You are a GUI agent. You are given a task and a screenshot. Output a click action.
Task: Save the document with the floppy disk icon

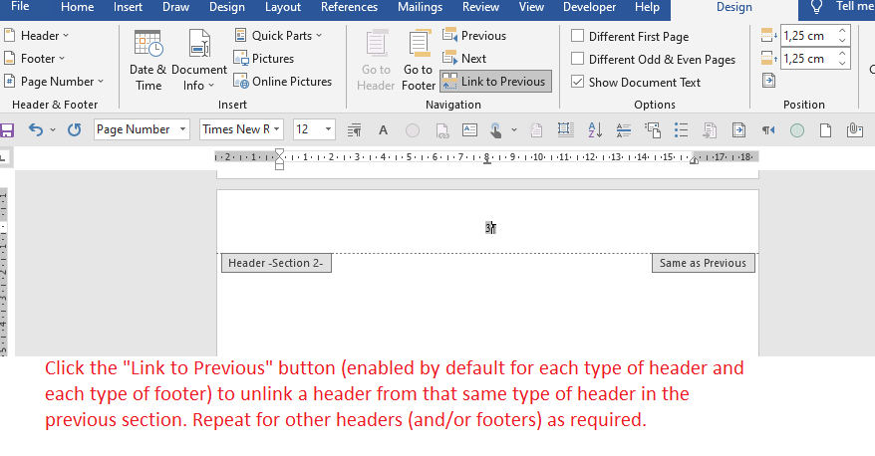tap(7, 130)
